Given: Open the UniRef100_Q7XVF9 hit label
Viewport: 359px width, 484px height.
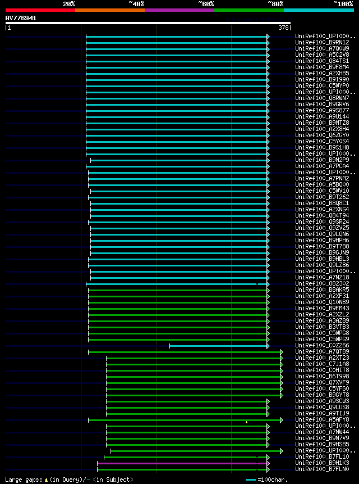Looking at the screenshot, I should [x=322, y=382].
